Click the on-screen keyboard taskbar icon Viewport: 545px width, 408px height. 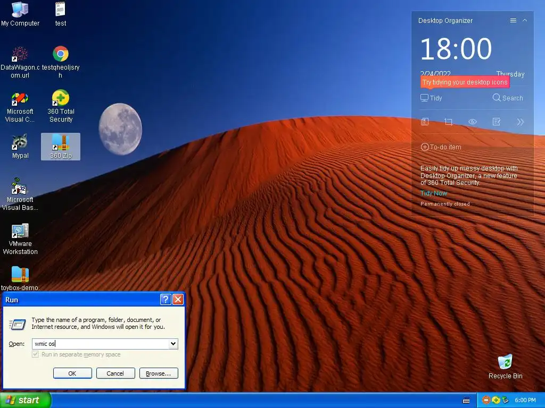(466, 401)
